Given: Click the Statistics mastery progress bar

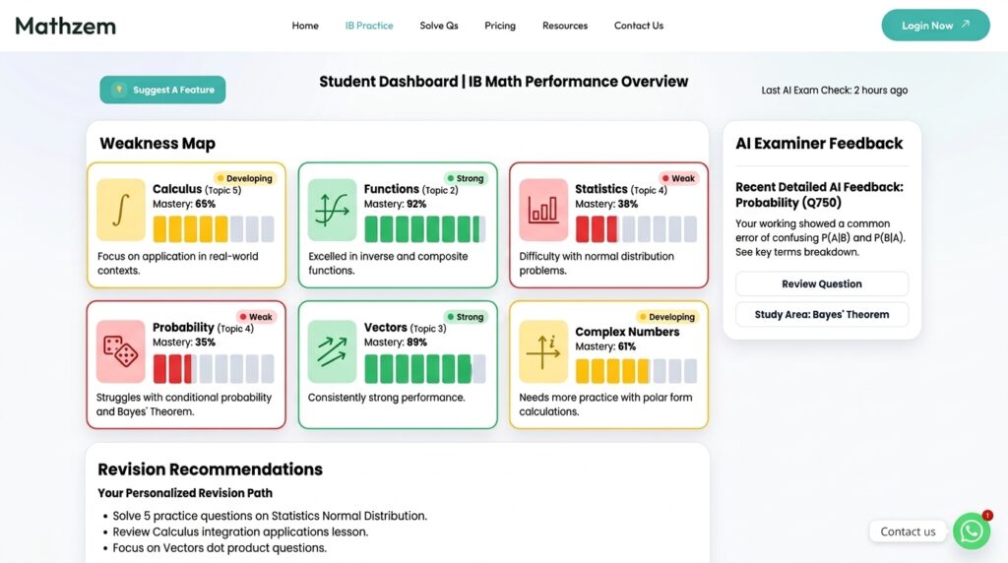Looking at the screenshot, I should pyautogui.click(x=636, y=228).
